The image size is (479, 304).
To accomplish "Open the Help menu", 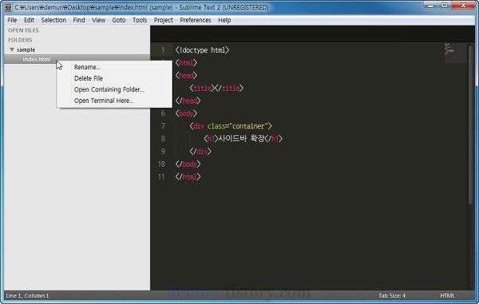I will (x=224, y=20).
